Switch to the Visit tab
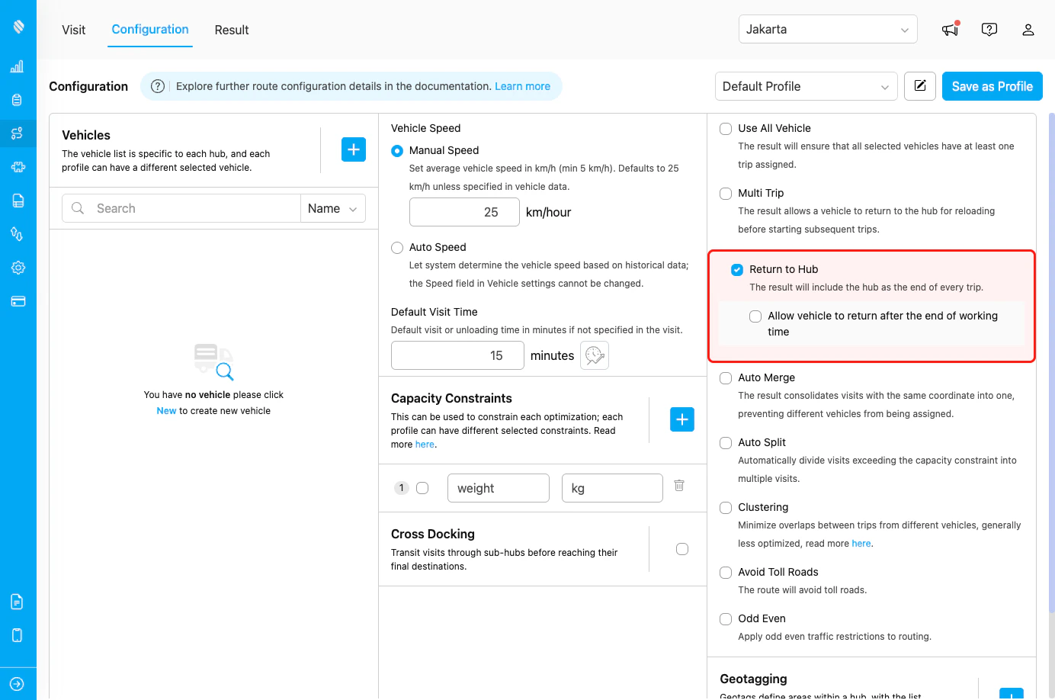This screenshot has height=700, width=1055. point(73,30)
